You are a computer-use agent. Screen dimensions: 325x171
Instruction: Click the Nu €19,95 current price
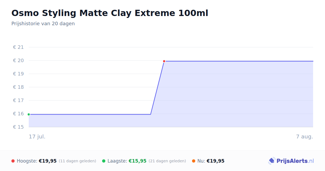216,161
